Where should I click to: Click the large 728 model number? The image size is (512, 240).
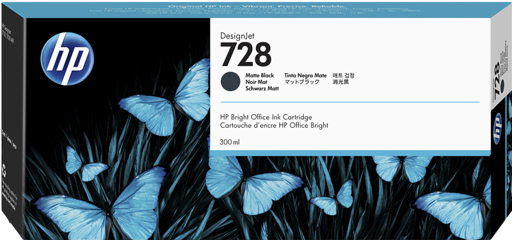(246, 54)
